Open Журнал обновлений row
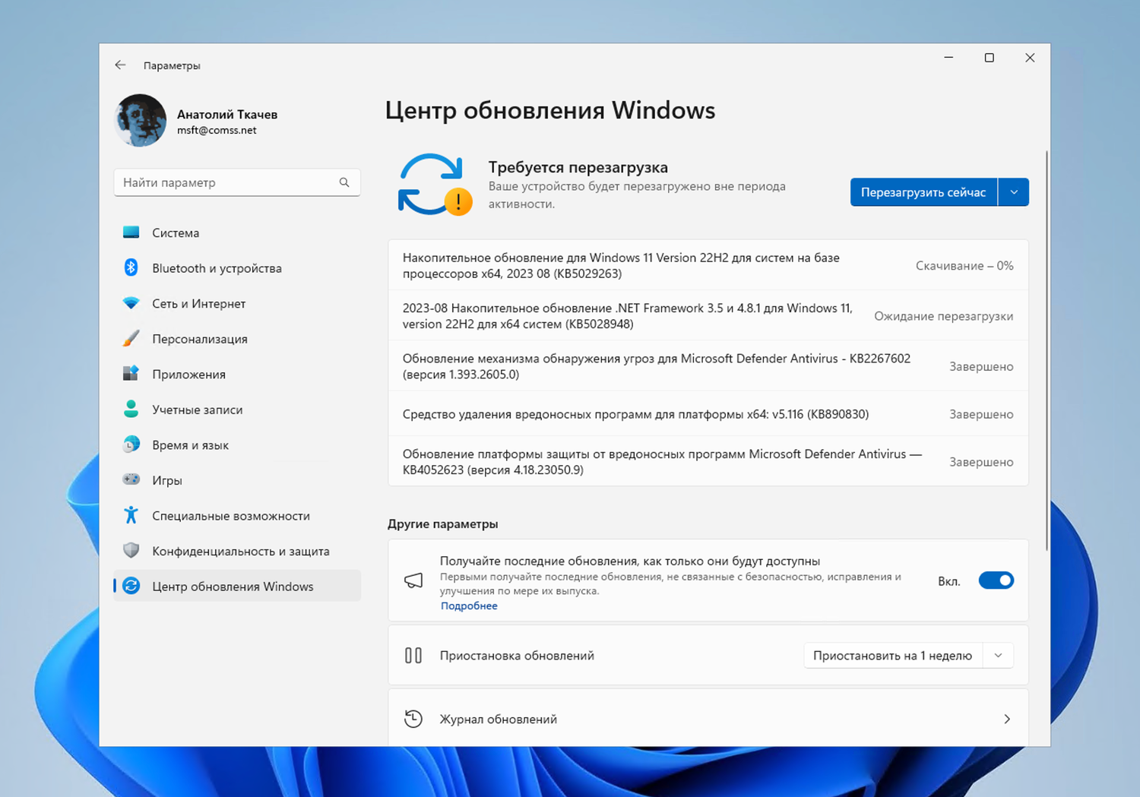The width and height of the screenshot is (1140, 797). (708, 717)
